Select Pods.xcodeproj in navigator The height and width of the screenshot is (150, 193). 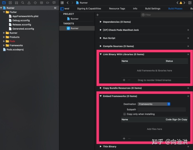(x=15, y=49)
